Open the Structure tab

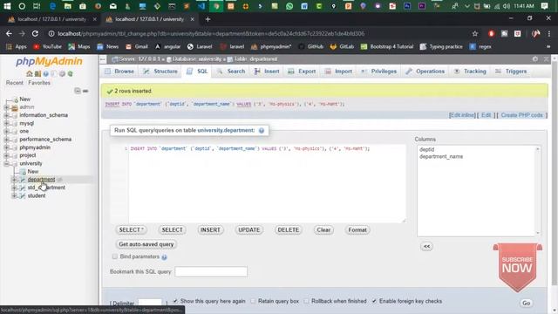point(160,72)
